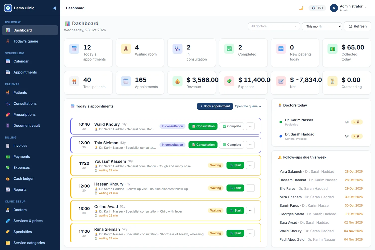The width and height of the screenshot is (375, 250).
Task: Click the Specialties icon in sidebar
Action: click(x=8, y=232)
